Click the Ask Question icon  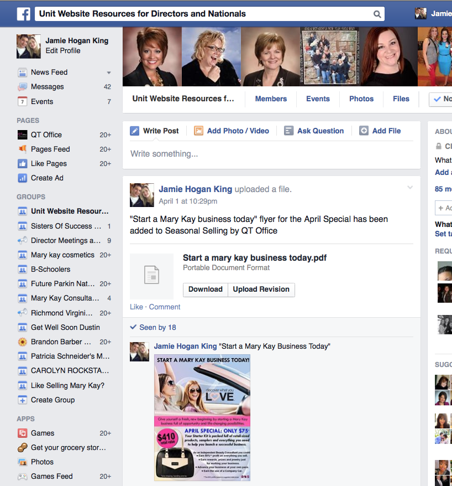(288, 131)
